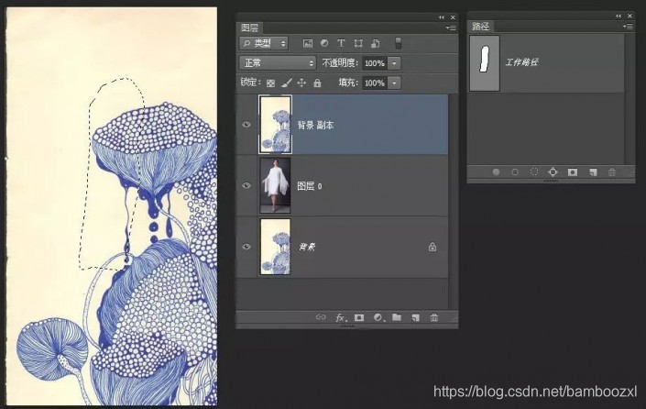Filter layers by adjustment layer icon

(324, 43)
